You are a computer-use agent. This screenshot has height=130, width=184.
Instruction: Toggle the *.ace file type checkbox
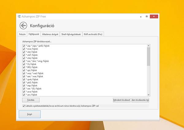coord(24,92)
